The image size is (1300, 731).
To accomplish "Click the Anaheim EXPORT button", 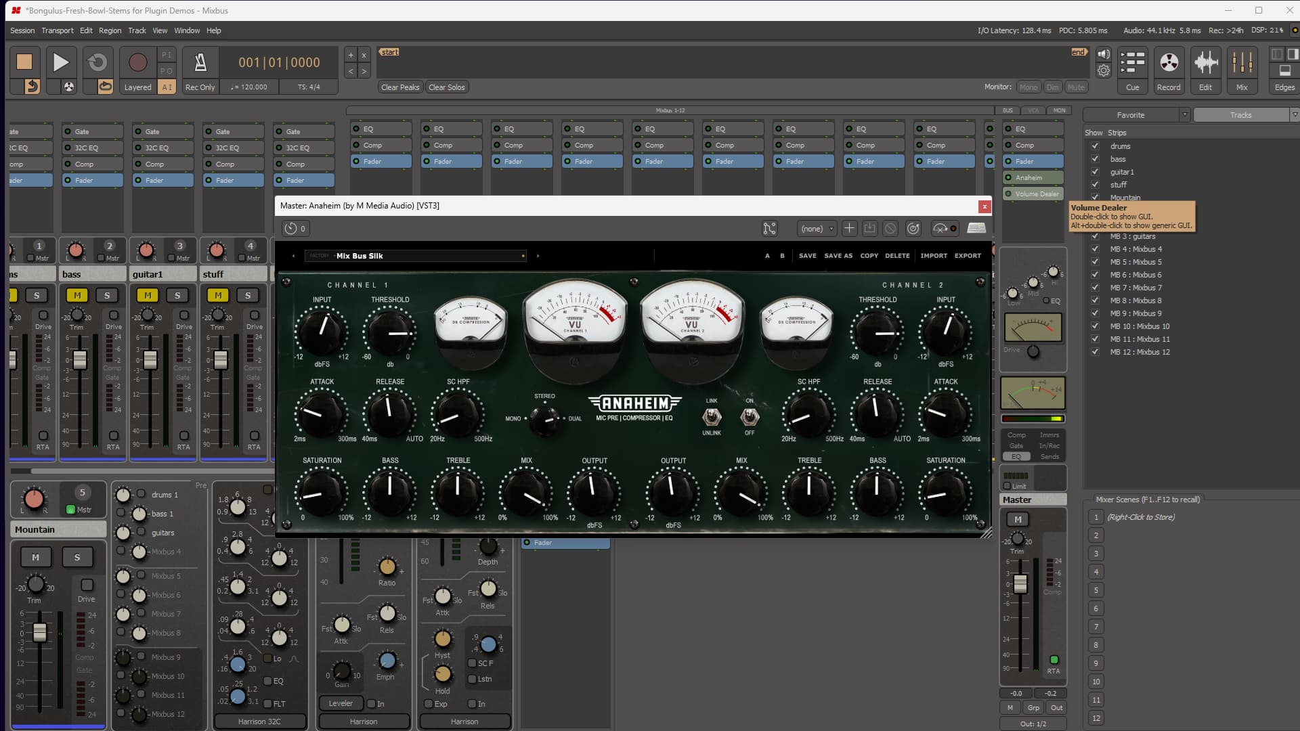I will coord(968,256).
